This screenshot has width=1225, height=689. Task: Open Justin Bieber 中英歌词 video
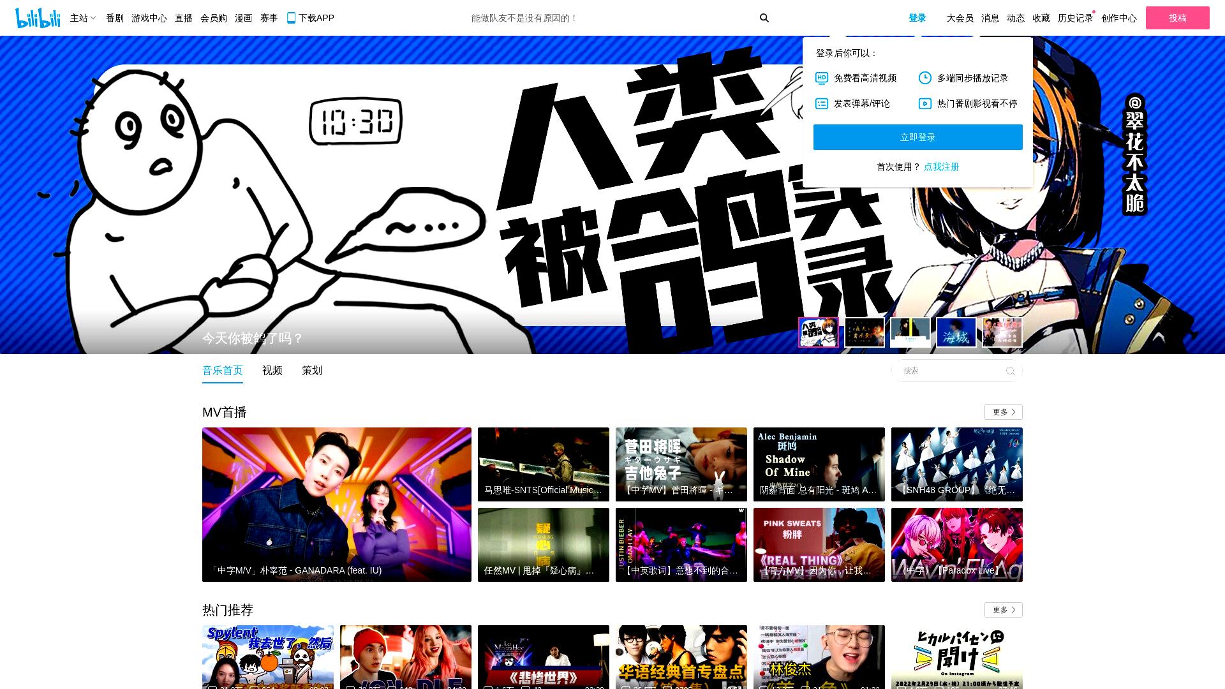point(681,545)
